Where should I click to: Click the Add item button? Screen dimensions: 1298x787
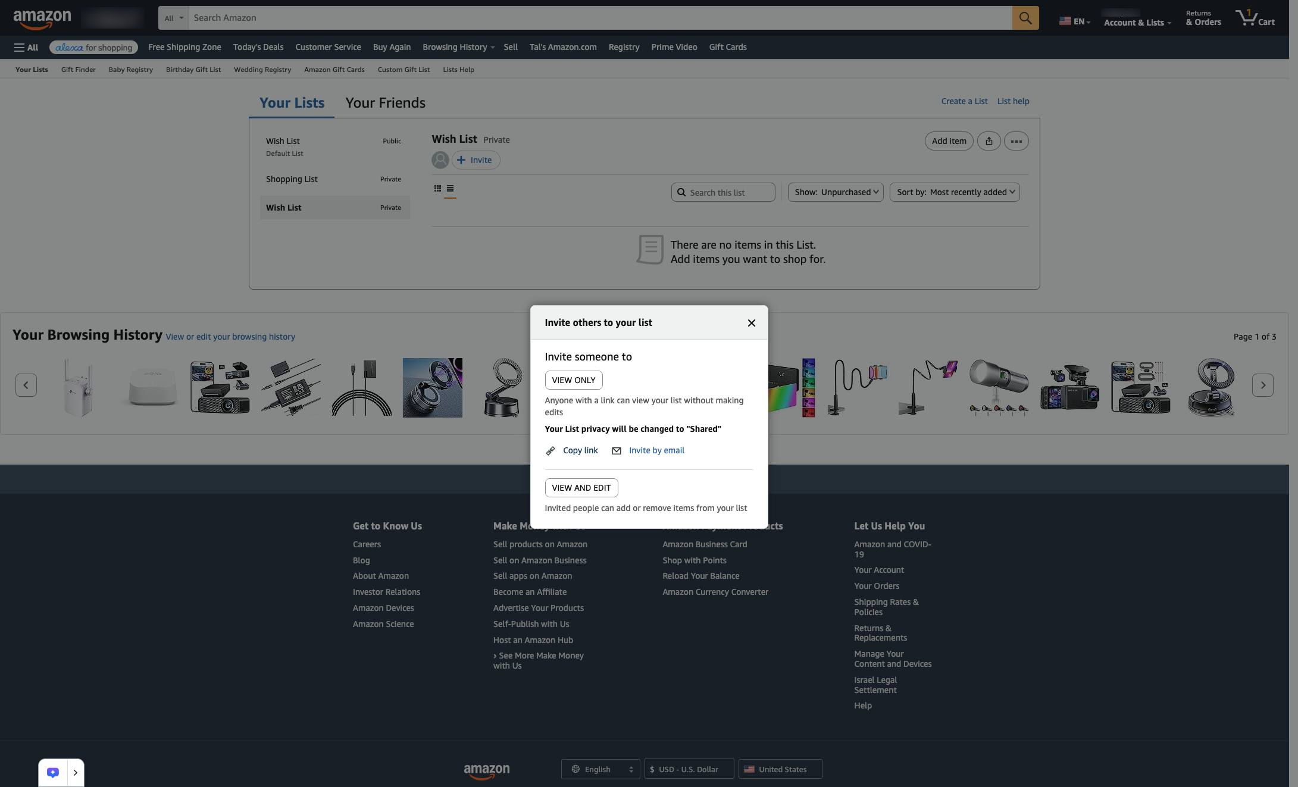[x=949, y=141]
